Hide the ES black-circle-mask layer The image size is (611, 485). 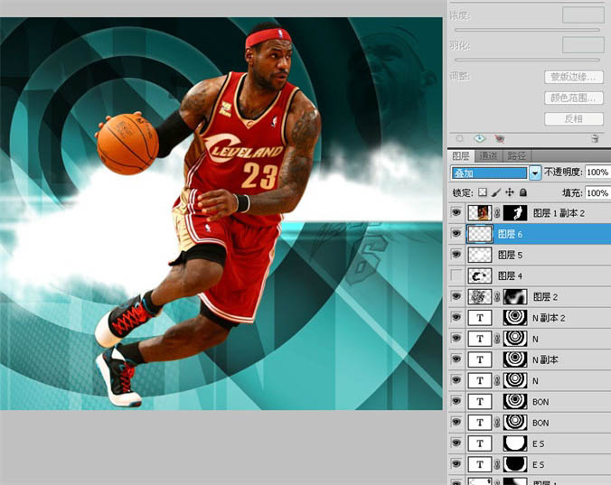coord(456,464)
